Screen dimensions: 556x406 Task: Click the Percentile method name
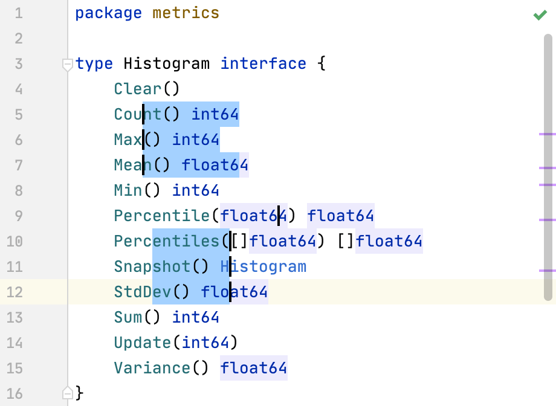click(x=161, y=216)
